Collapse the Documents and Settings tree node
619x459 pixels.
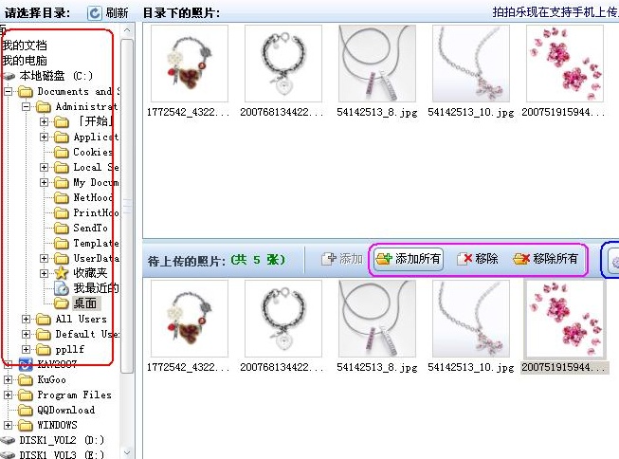9,92
